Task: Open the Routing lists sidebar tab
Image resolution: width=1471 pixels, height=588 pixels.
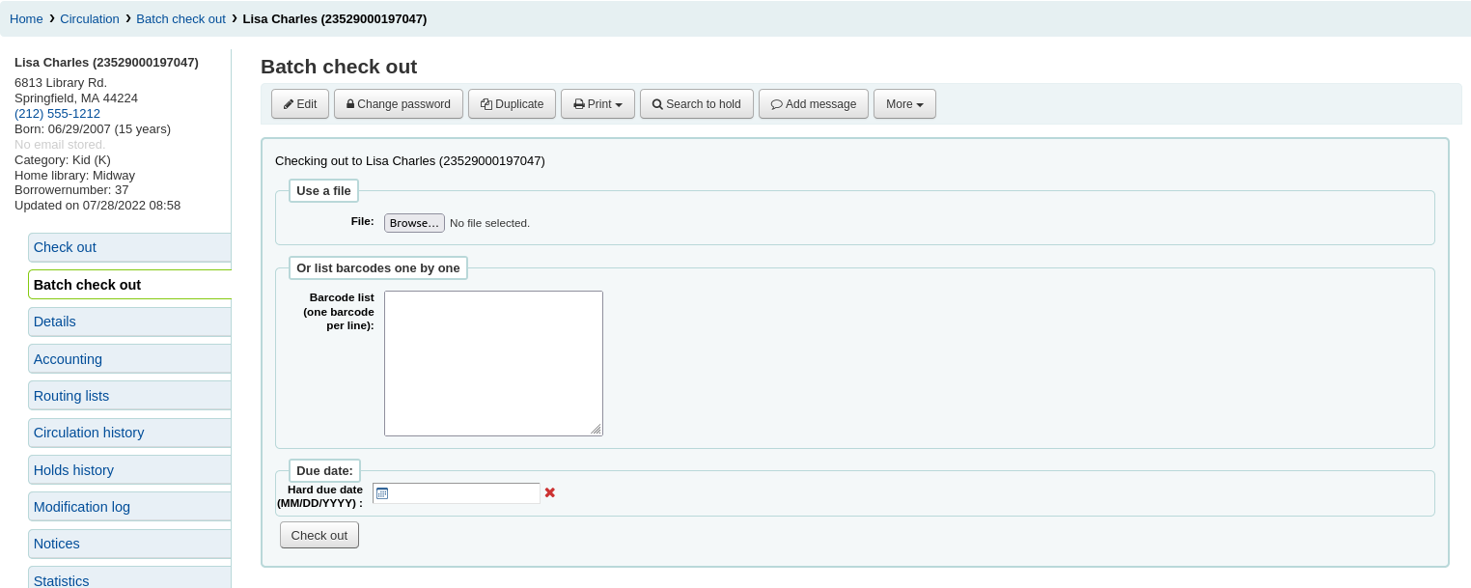Action: tap(129, 396)
